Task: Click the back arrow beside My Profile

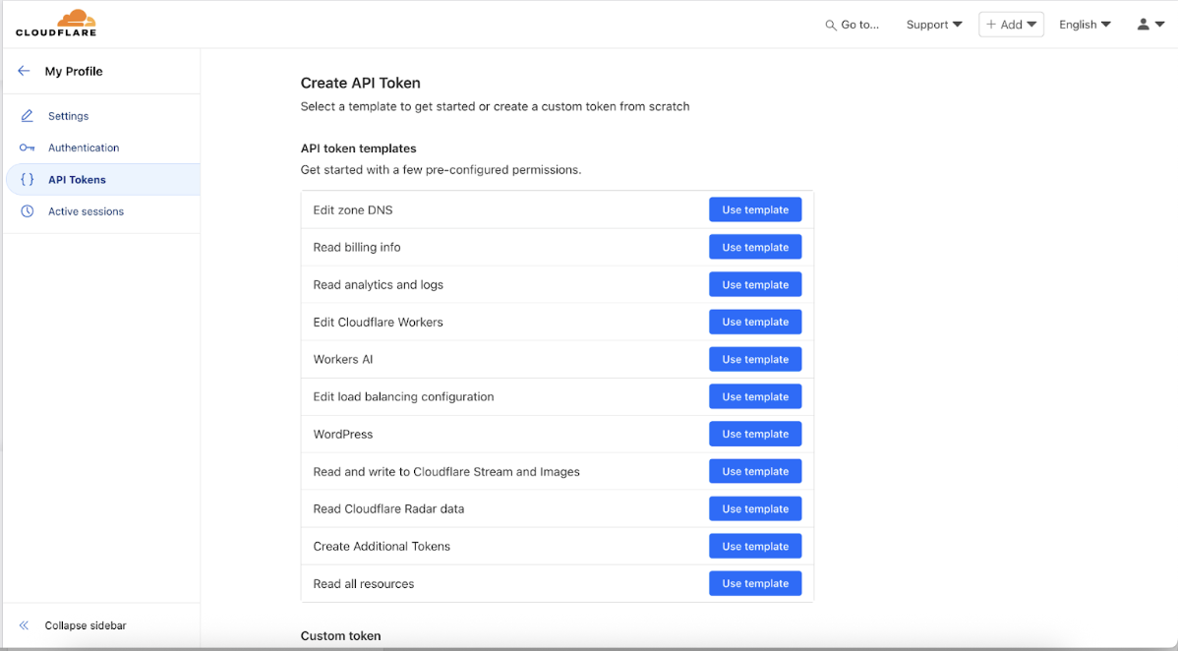Action: point(24,71)
